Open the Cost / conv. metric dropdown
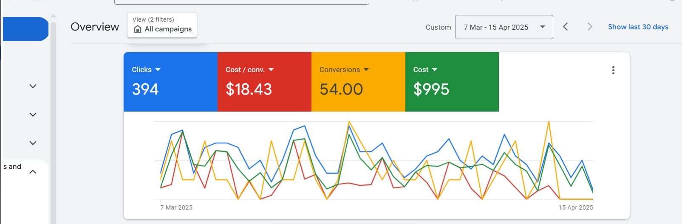Viewport: 682px width, 224px height. [271, 70]
